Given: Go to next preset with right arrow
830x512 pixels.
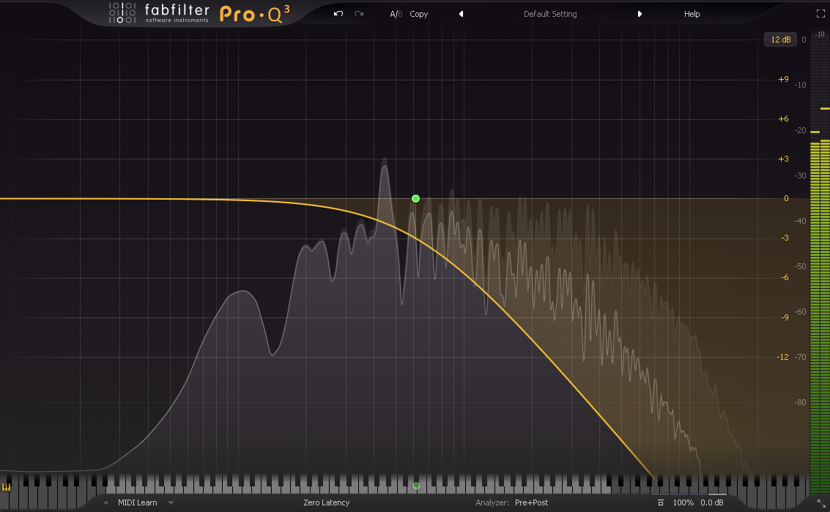Looking at the screenshot, I should tap(640, 15).
